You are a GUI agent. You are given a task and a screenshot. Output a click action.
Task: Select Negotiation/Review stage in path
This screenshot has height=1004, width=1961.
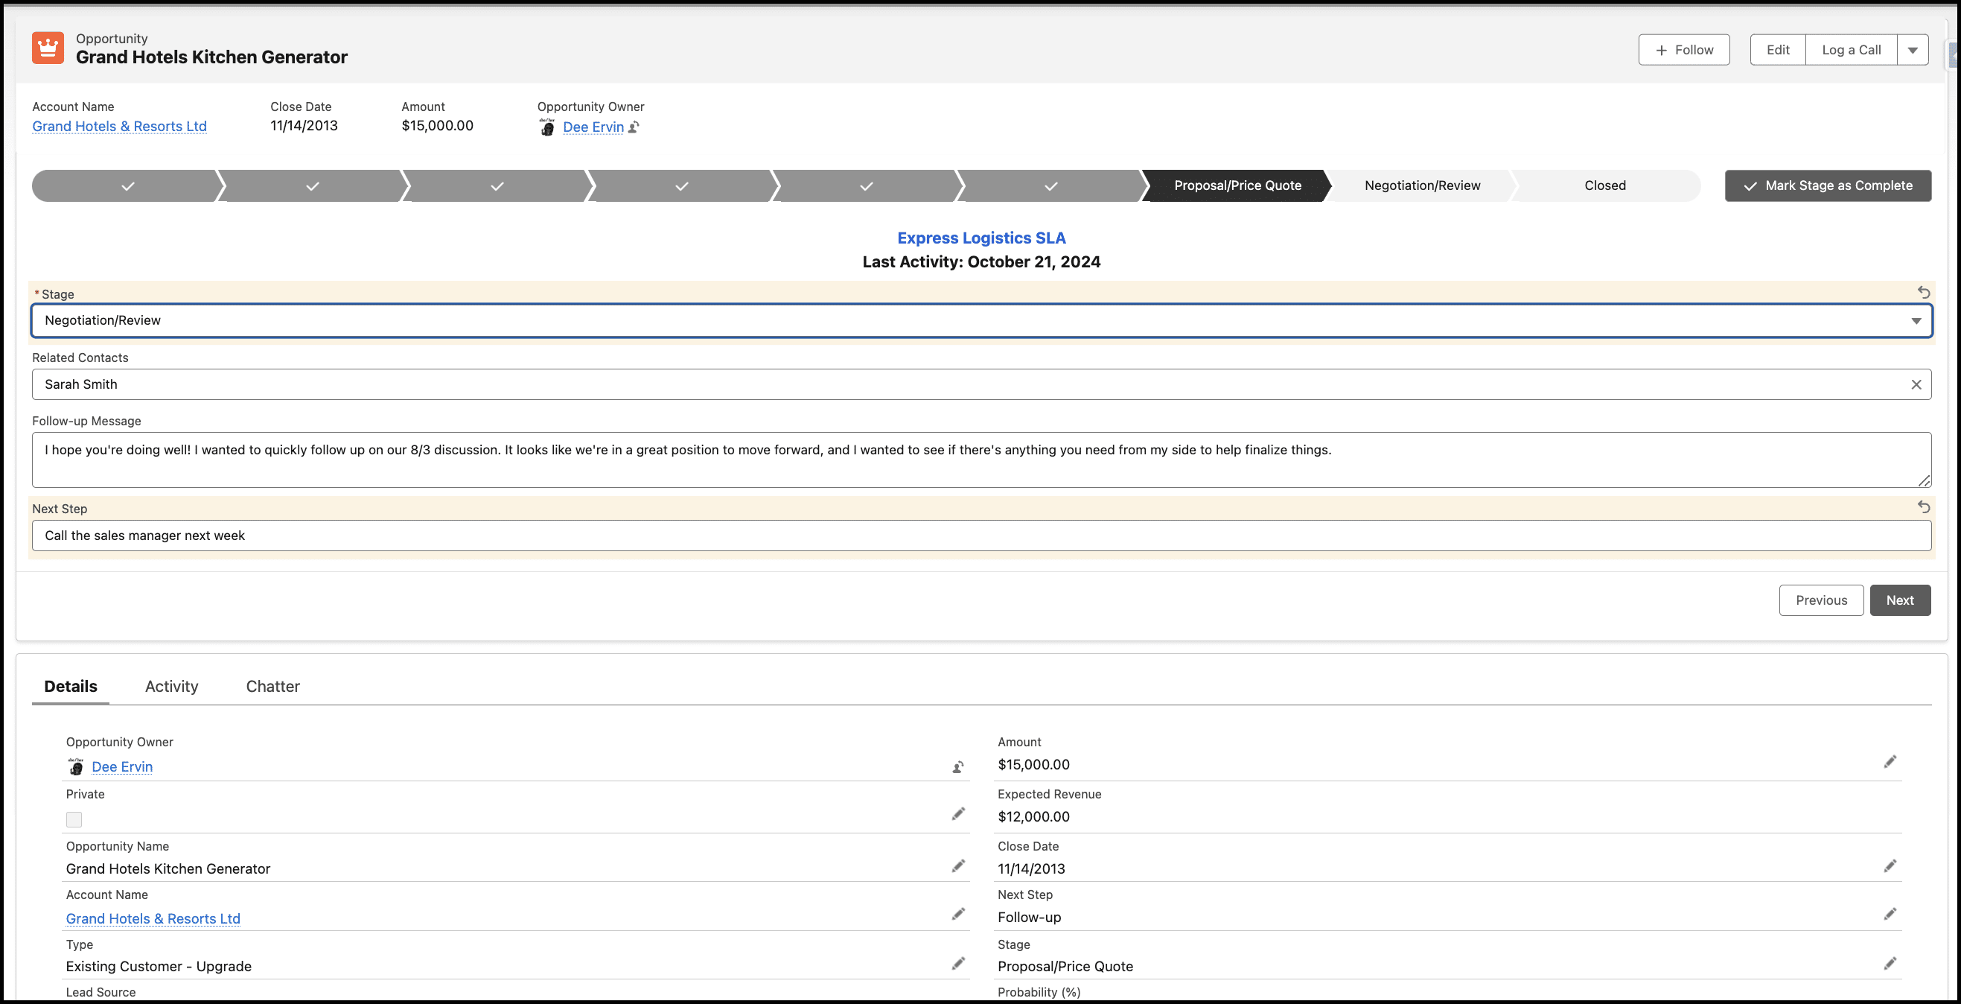1422,186
